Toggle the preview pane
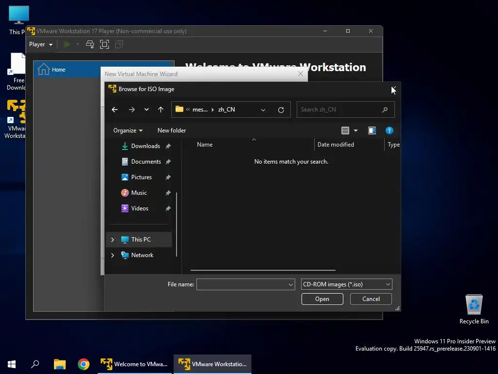This screenshot has width=498, height=374. [372, 131]
